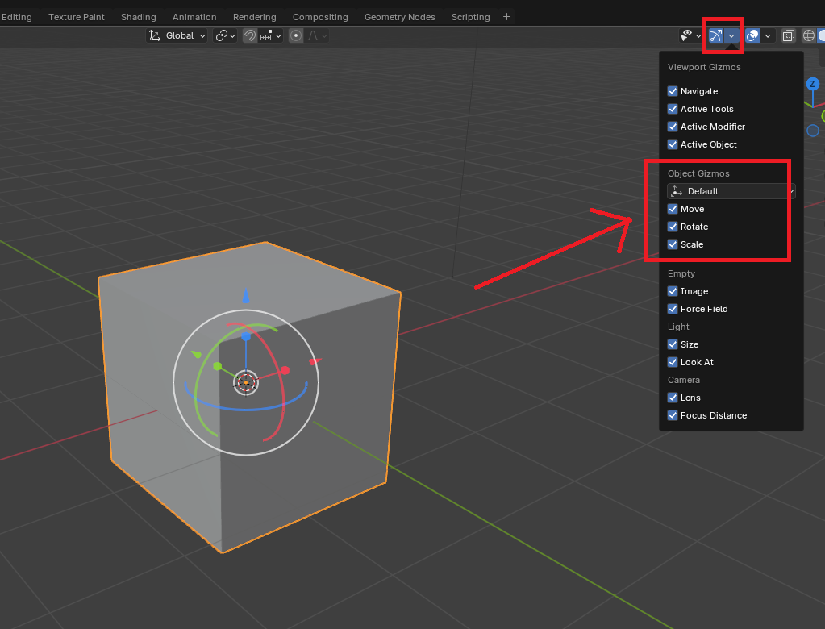Click the cube's origin point at gizmo center

(246, 382)
